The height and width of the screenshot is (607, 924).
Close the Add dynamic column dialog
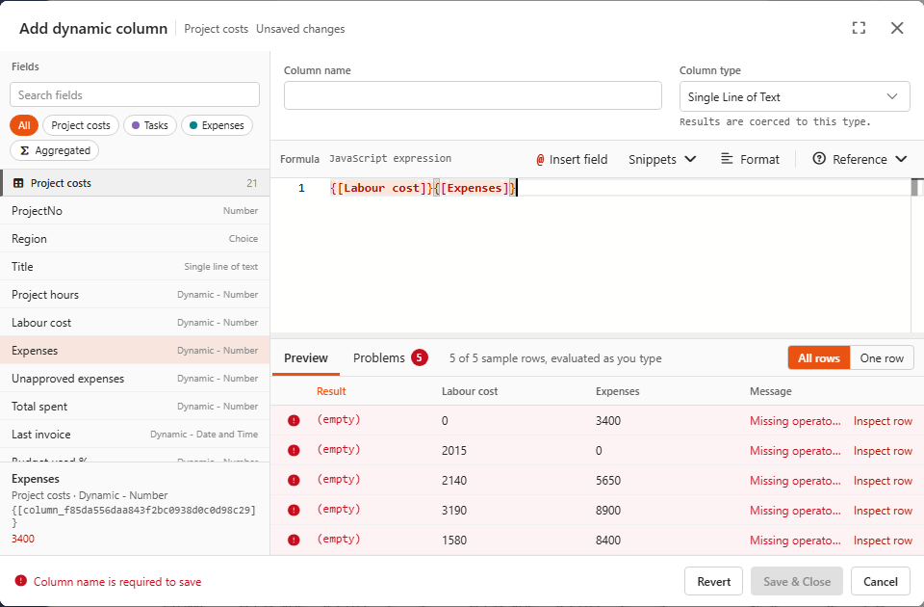pos(897,28)
